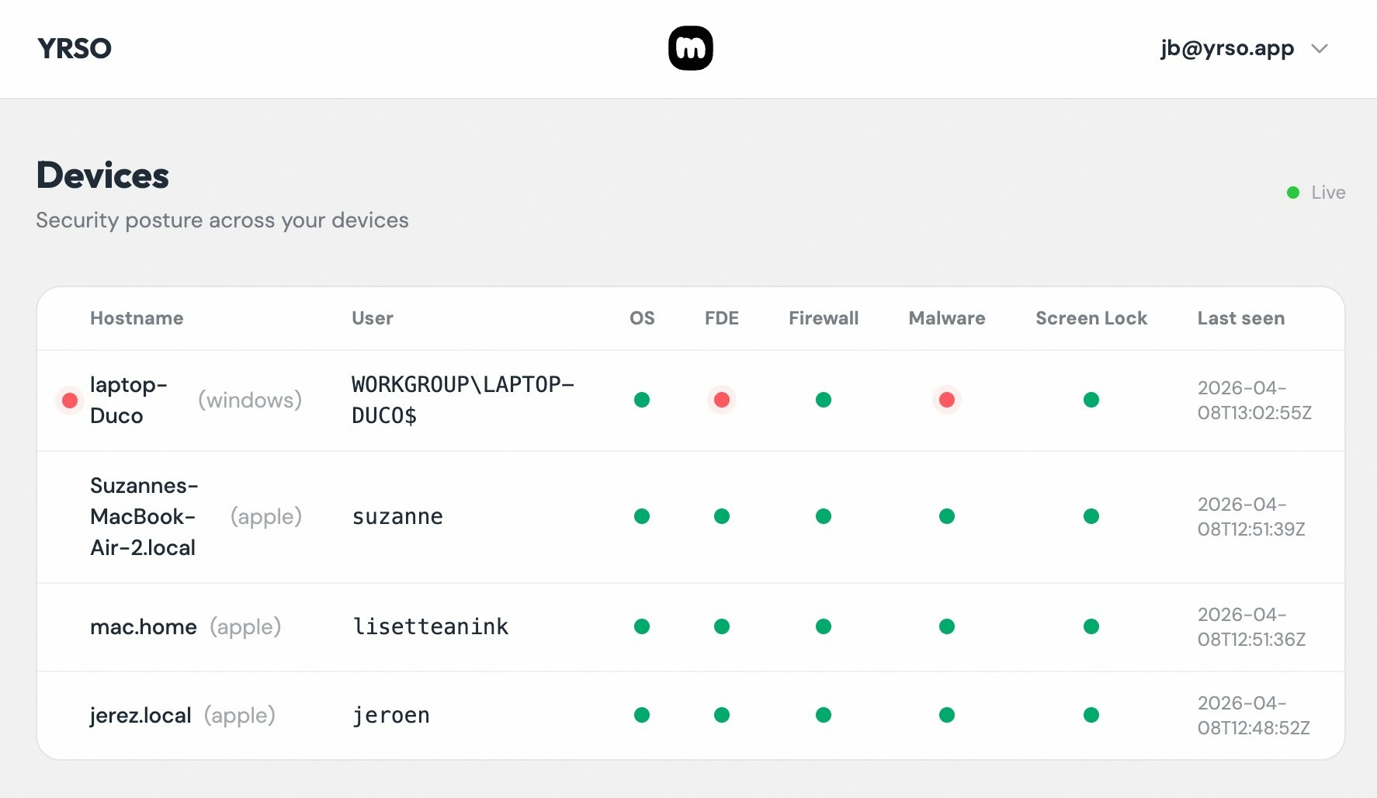The width and height of the screenshot is (1377, 798).
Task: Click jerez.local OS status dot
Action: pyautogui.click(x=642, y=715)
